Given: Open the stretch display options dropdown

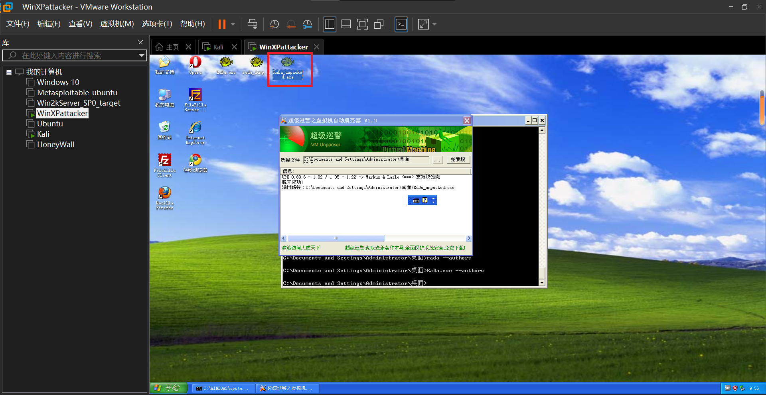Looking at the screenshot, I should pos(434,24).
